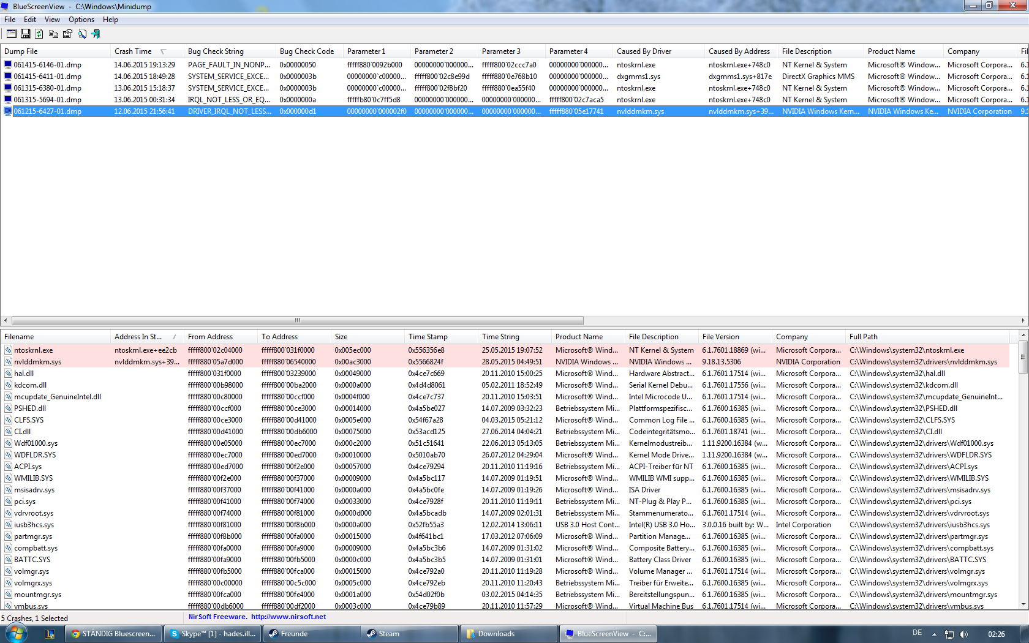Sort by Dump File column header

(55, 51)
